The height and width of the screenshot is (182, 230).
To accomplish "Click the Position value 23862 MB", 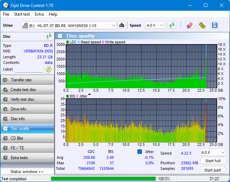I will (x=190, y=163).
